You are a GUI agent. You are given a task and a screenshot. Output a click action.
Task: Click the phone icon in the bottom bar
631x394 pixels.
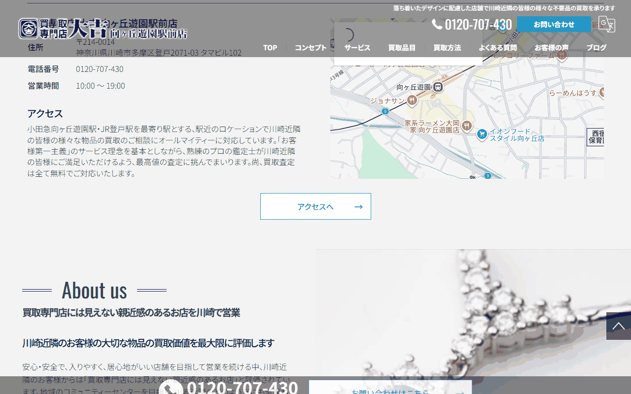[171, 388]
